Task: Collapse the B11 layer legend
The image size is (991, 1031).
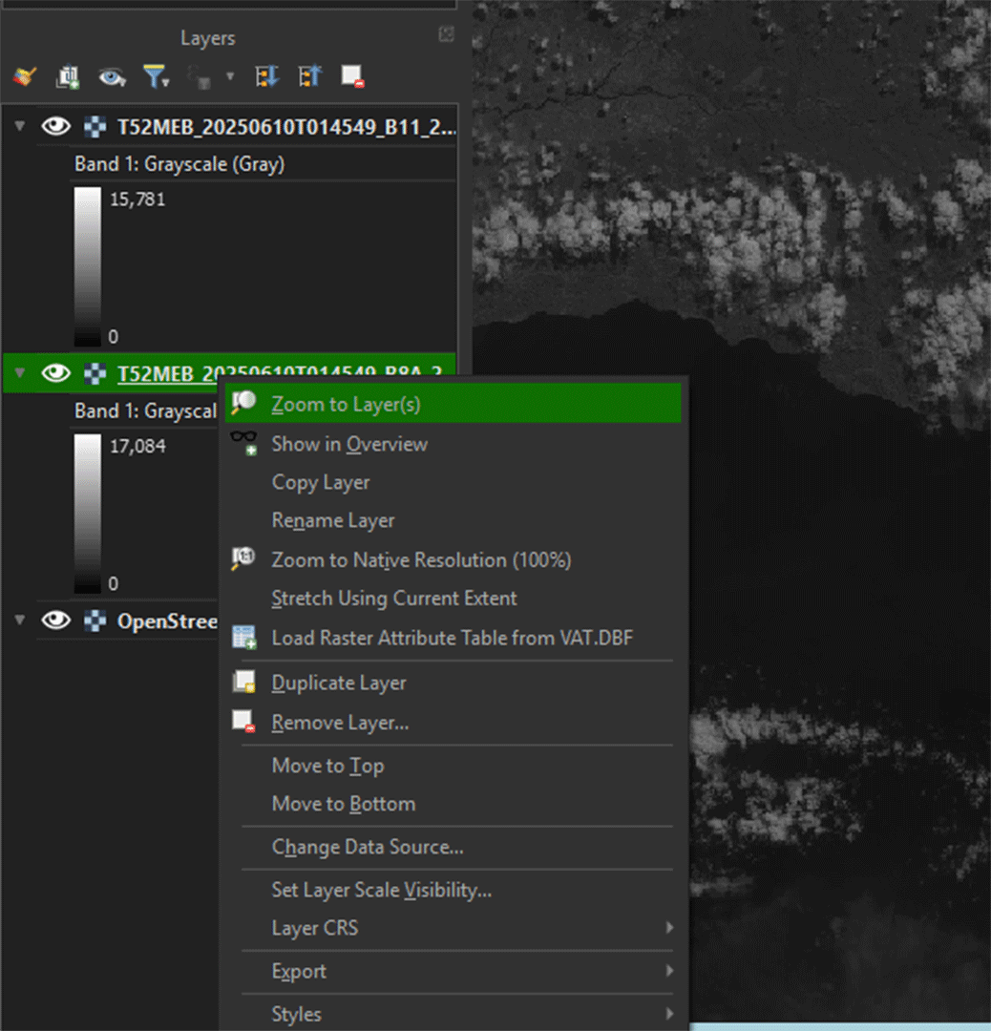Action: tap(20, 126)
